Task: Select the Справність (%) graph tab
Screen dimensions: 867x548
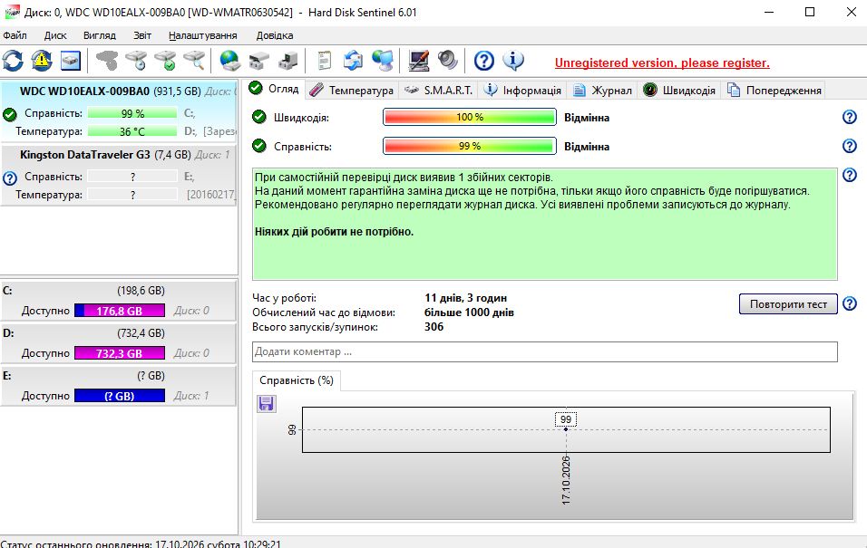Action: tap(297, 380)
